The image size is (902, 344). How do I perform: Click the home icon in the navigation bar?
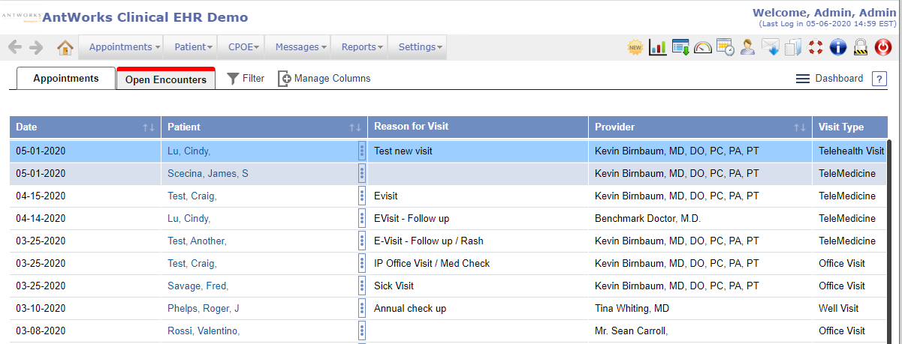click(65, 47)
